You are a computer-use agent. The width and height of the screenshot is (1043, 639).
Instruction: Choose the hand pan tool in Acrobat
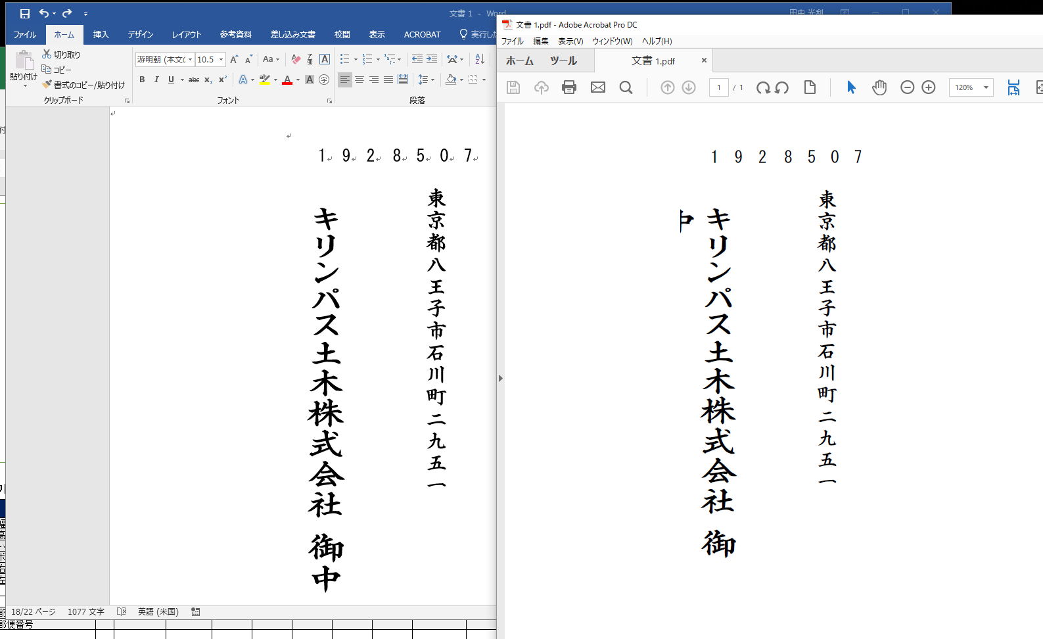(879, 87)
